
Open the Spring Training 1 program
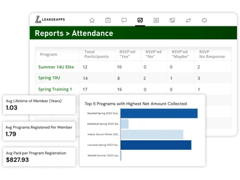click(x=55, y=89)
